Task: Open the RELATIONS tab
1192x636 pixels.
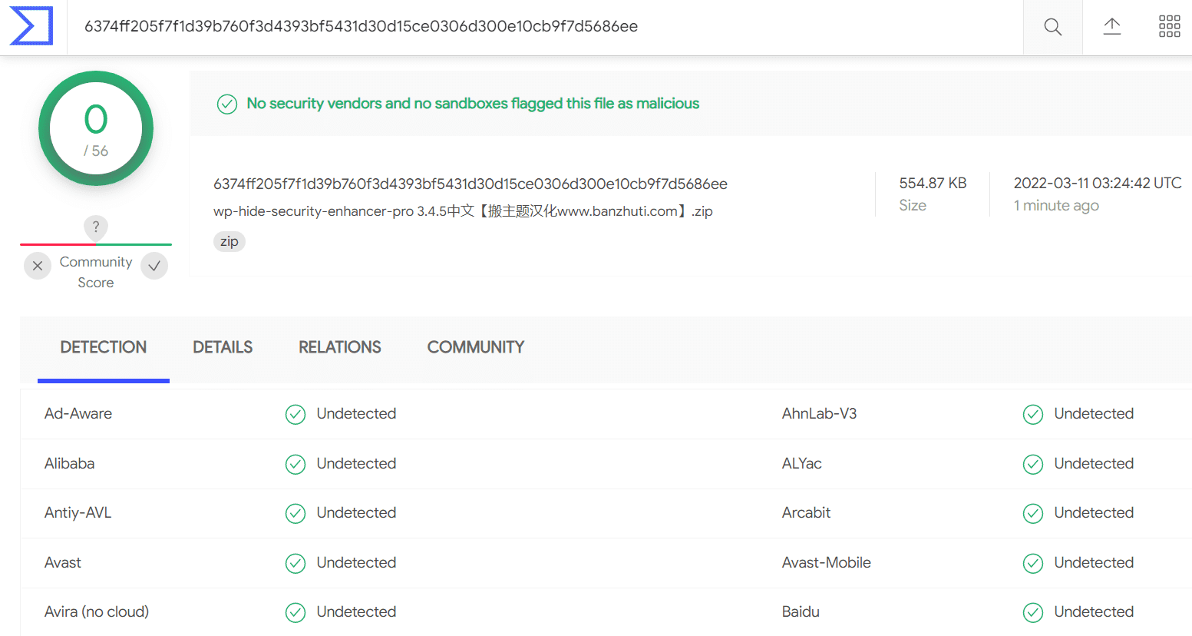Action: pyautogui.click(x=340, y=347)
